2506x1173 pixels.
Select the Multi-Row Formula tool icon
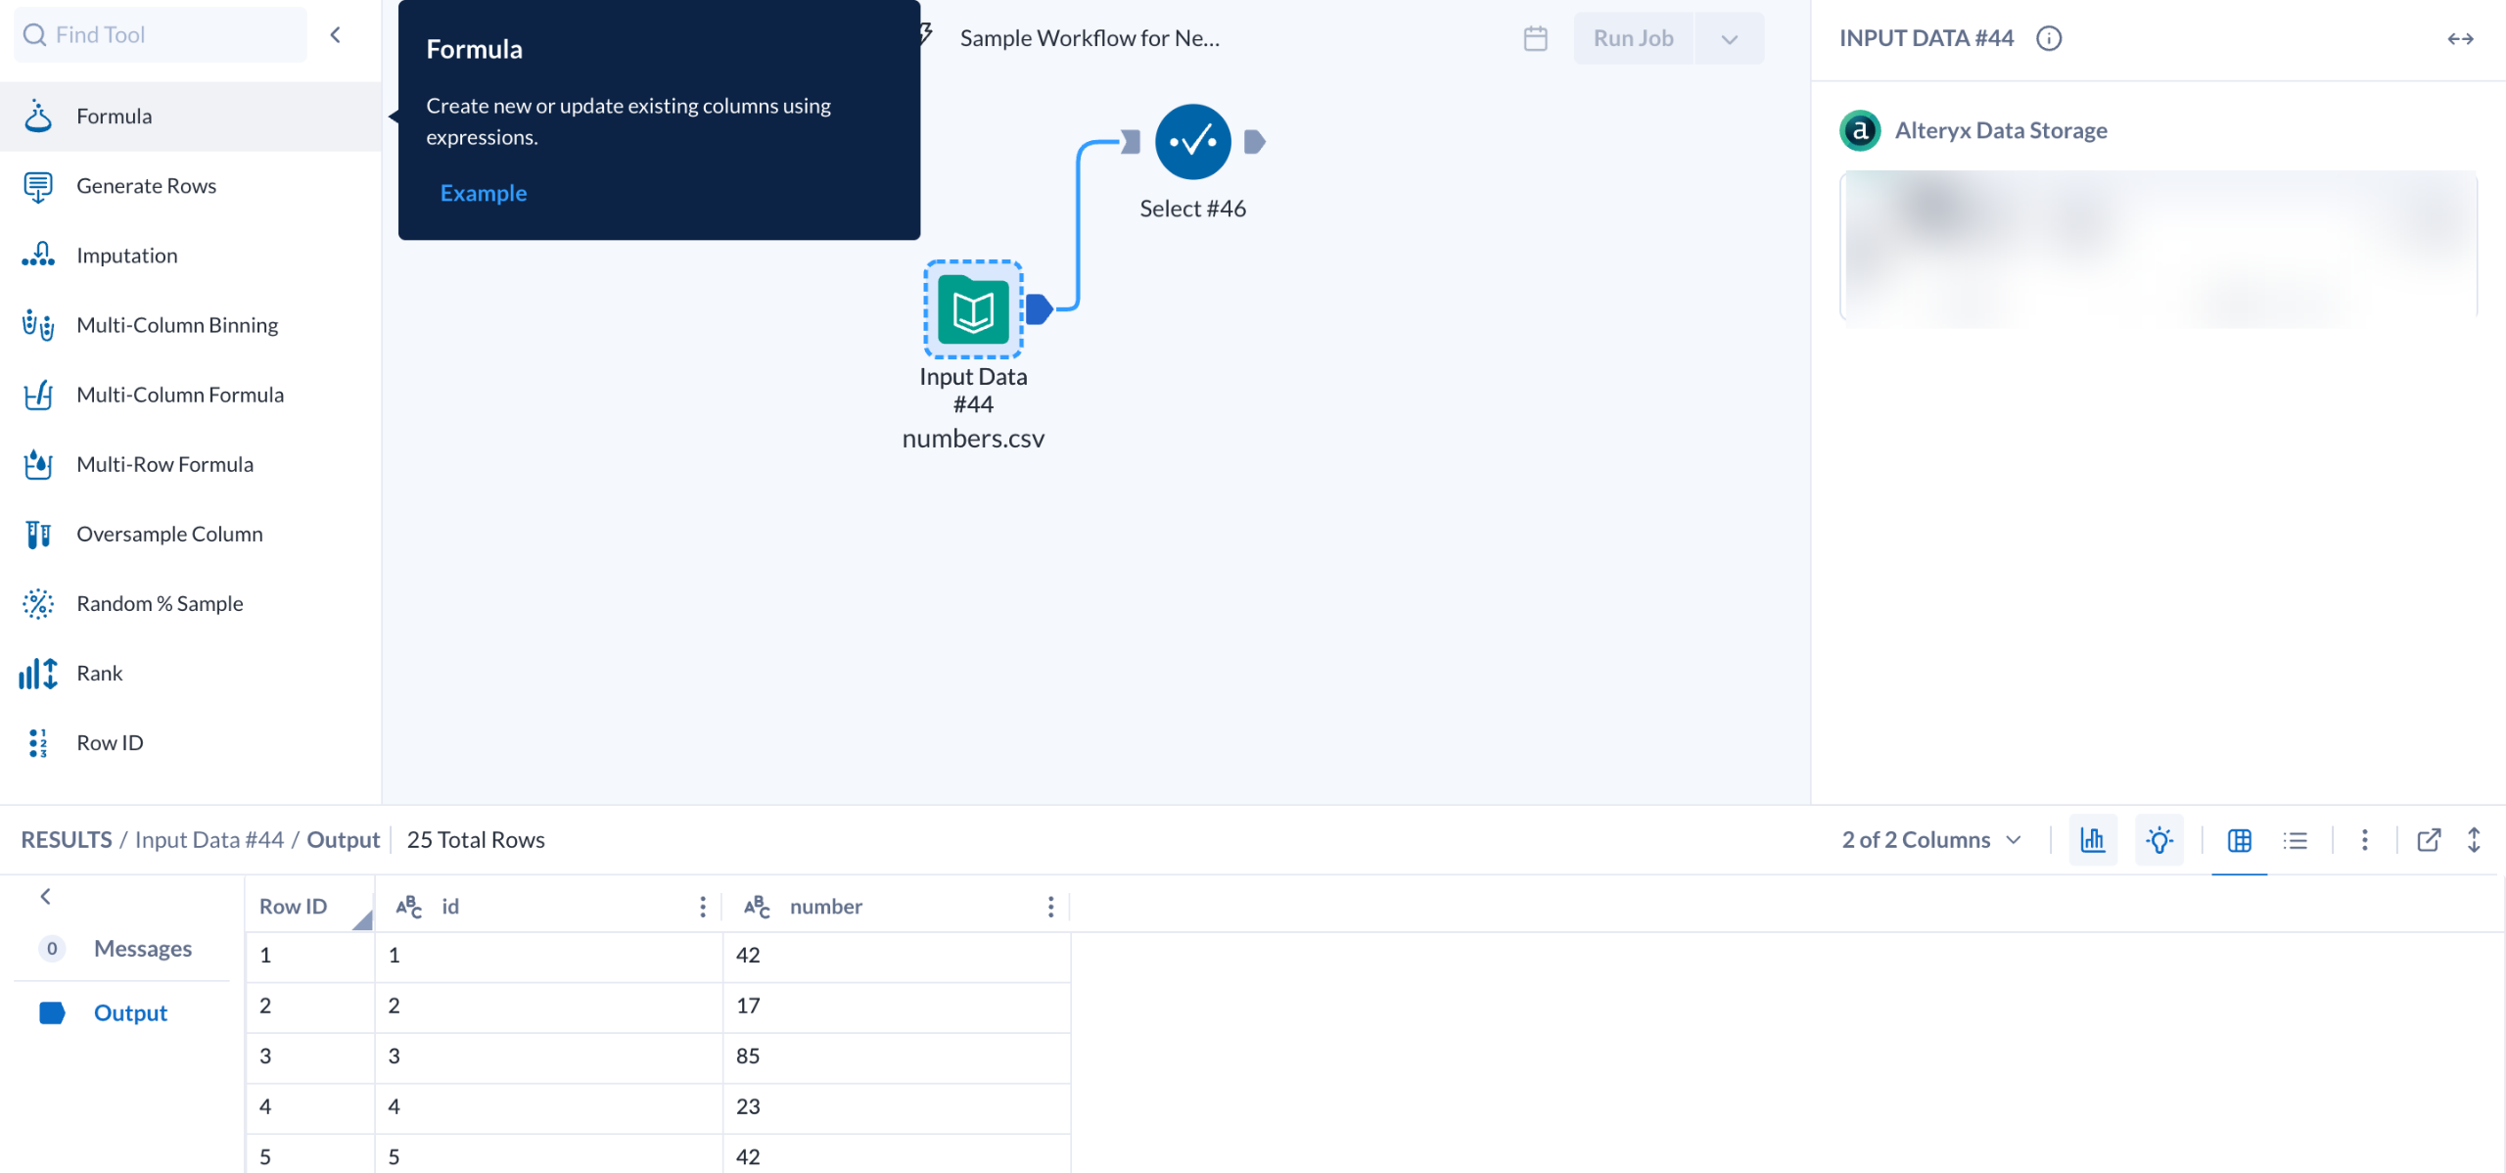pyautogui.click(x=38, y=464)
